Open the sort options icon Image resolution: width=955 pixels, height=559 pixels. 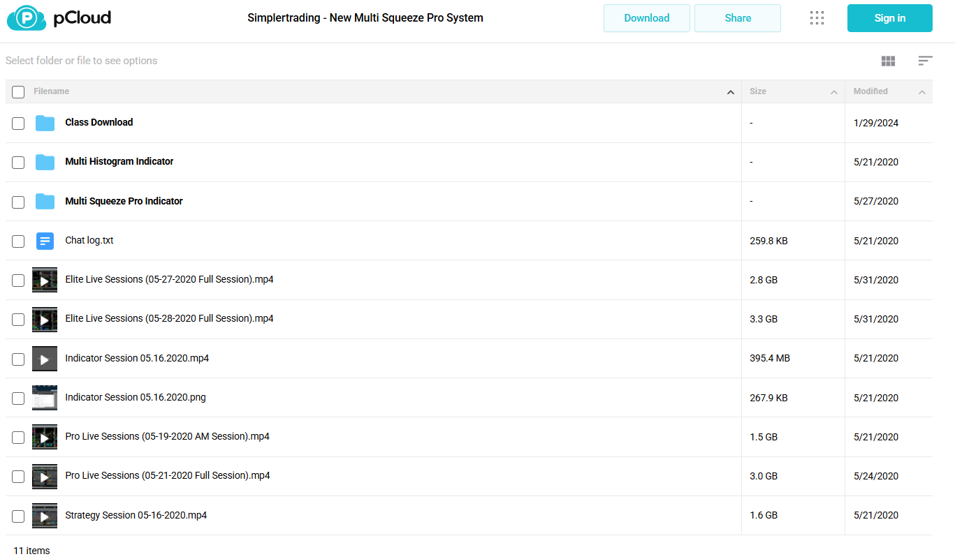(925, 61)
